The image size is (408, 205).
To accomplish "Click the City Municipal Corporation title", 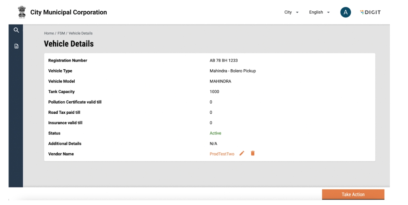I will pos(68,12).
